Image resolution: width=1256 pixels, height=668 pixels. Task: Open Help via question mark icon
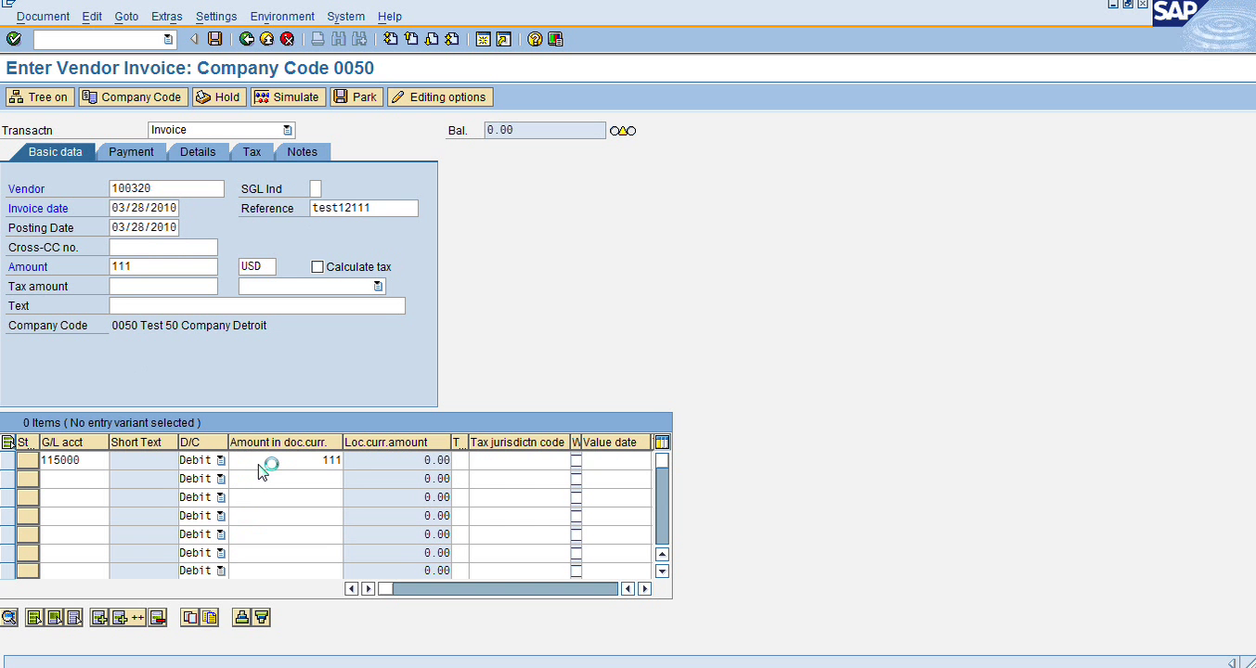535,39
